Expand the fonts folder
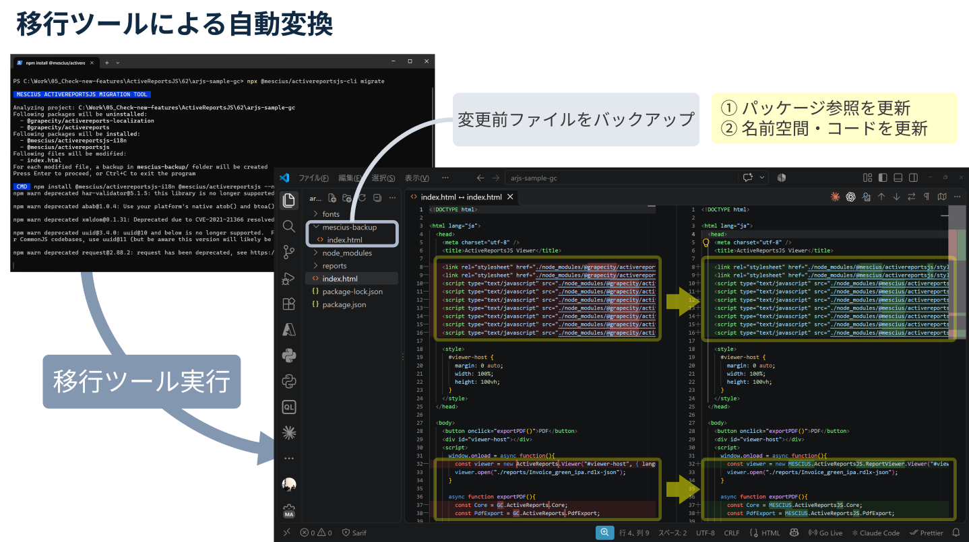This screenshot has width=969, height=542. pyautogui.click(x=351, y=214)
